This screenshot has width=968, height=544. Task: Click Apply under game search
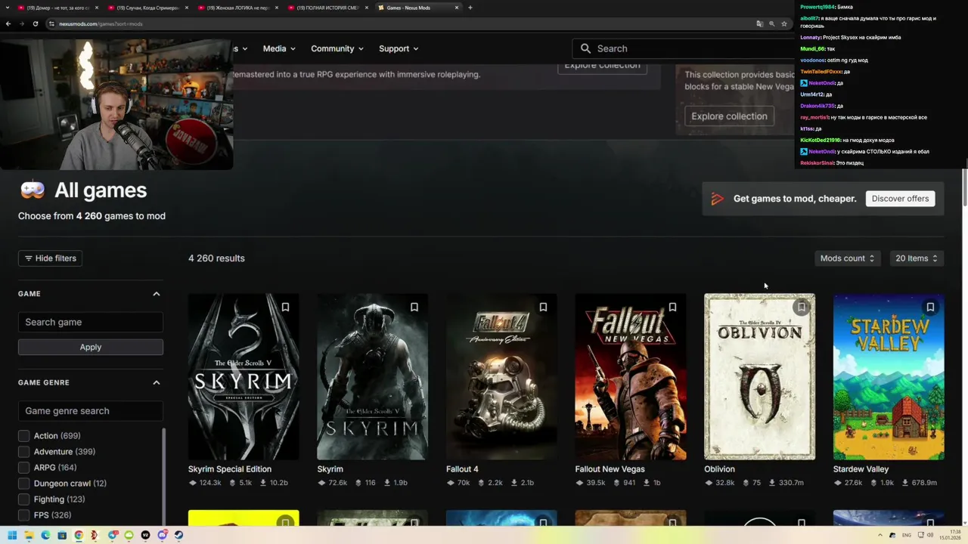pos(91,347)
